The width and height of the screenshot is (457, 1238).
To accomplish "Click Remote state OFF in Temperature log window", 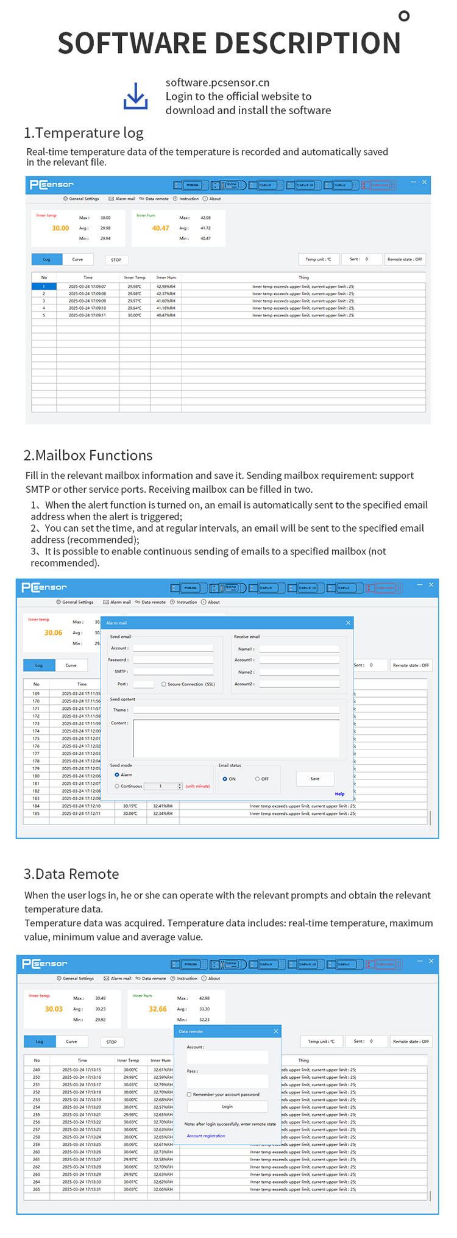I will click(x=405, y=259).
